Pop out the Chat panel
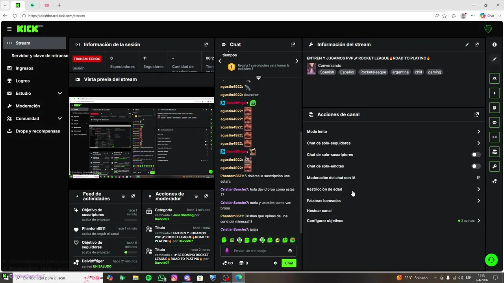The width and height of the screenshot is (504, 283). pyautogui.click(x=293, y=45)
